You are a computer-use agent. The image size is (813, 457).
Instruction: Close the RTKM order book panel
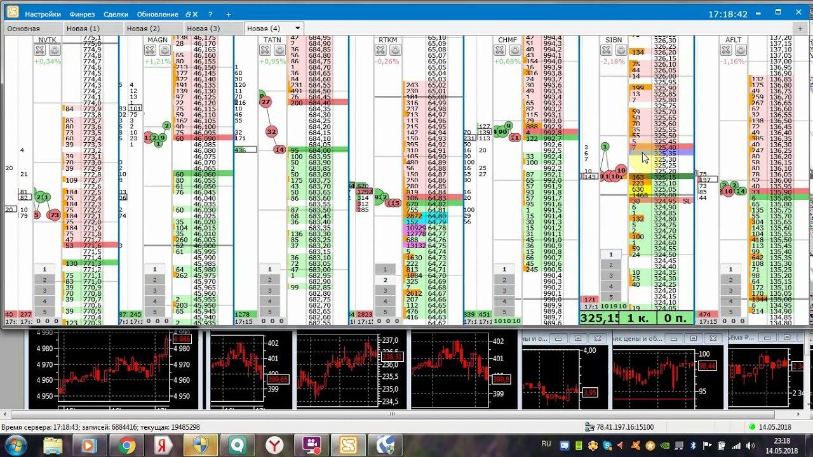click(381, 50)
